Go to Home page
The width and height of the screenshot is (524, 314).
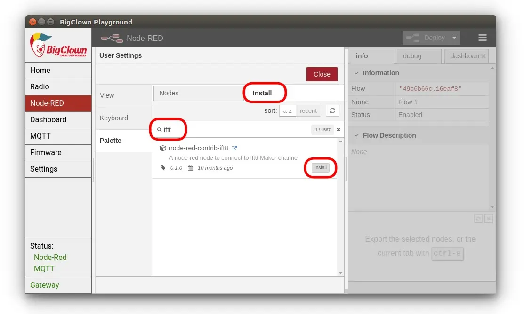pos(58,71)
